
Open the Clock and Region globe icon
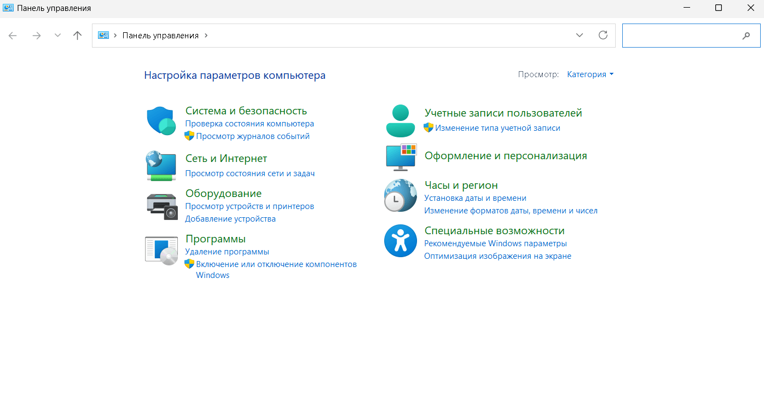tap(401, 195)
